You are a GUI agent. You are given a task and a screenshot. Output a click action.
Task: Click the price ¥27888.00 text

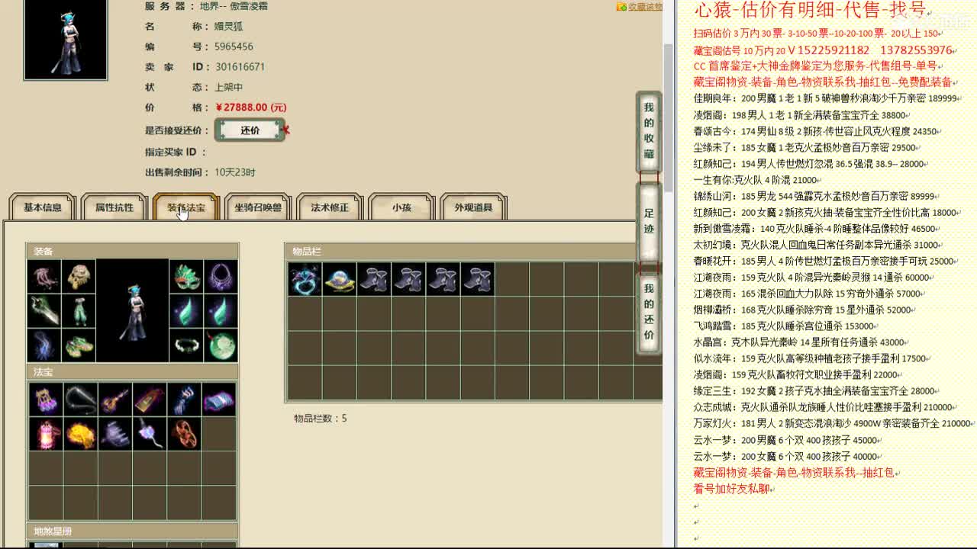click(x=251, y=108)
